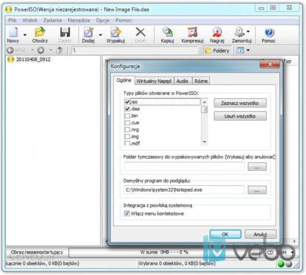Click the Otwórz open folder icon
The height and width of the screenshot is (275, 306).
tap(40, 32)
